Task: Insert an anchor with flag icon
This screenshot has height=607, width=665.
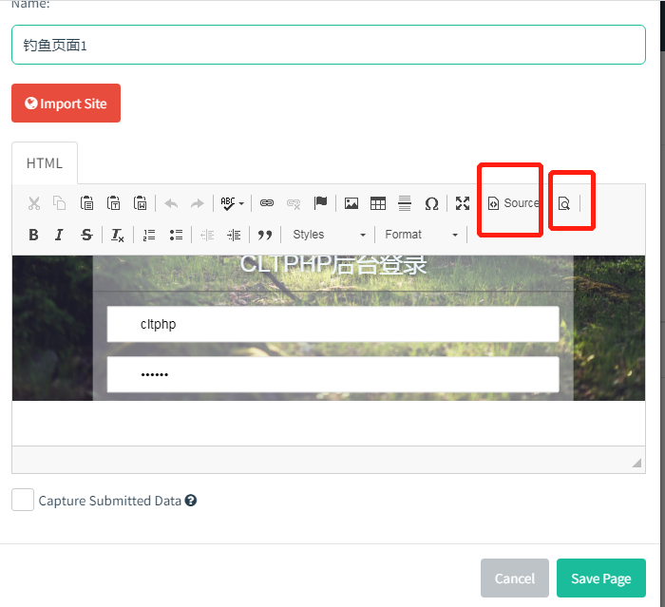Action: [x=321, y=203]
